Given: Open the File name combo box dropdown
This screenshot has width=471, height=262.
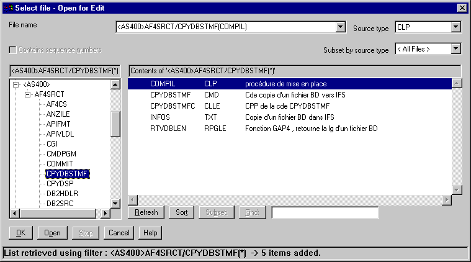Looking at the screenshot, I should [339, 27].
